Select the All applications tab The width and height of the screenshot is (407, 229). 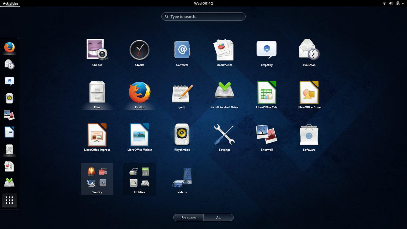coord(218,218)
